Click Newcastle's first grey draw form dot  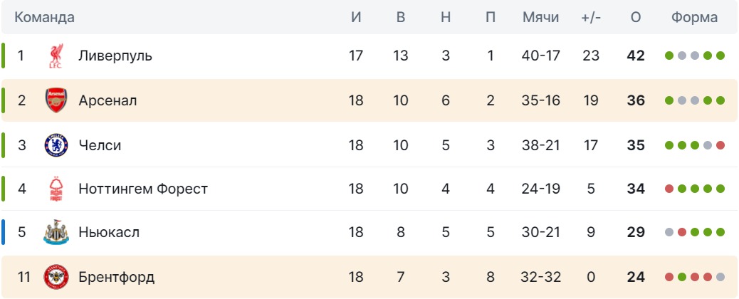(669, 232)
